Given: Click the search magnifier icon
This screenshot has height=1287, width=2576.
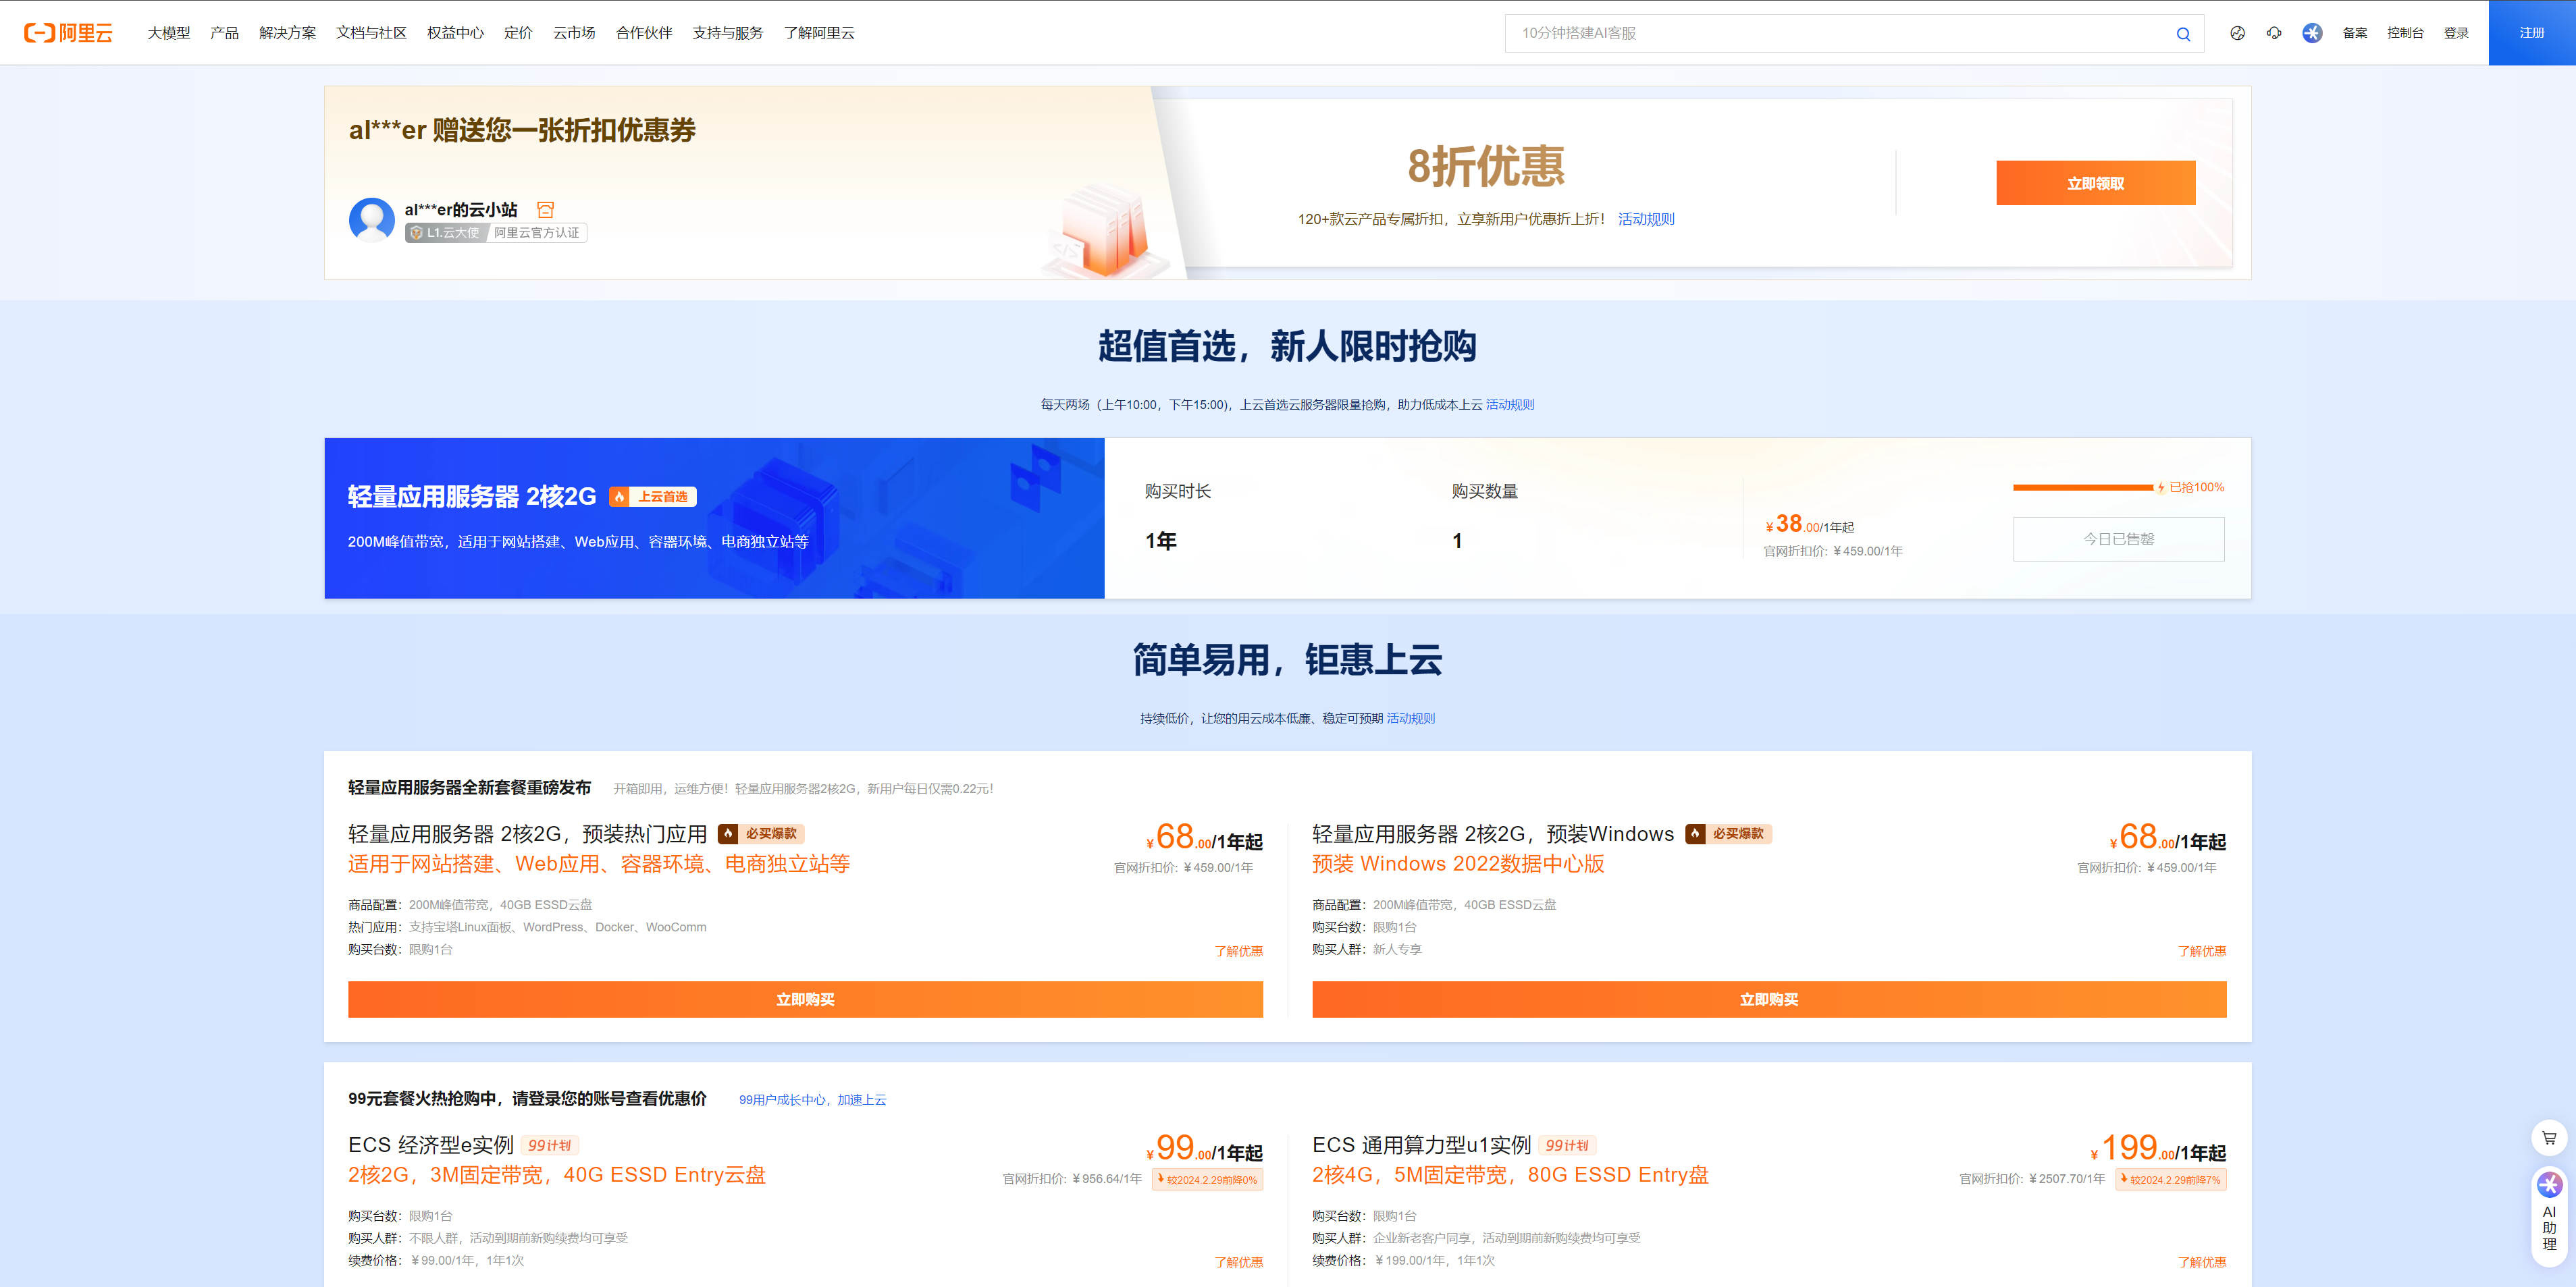Looking at the screenshot, I should tap(2183, 34).
